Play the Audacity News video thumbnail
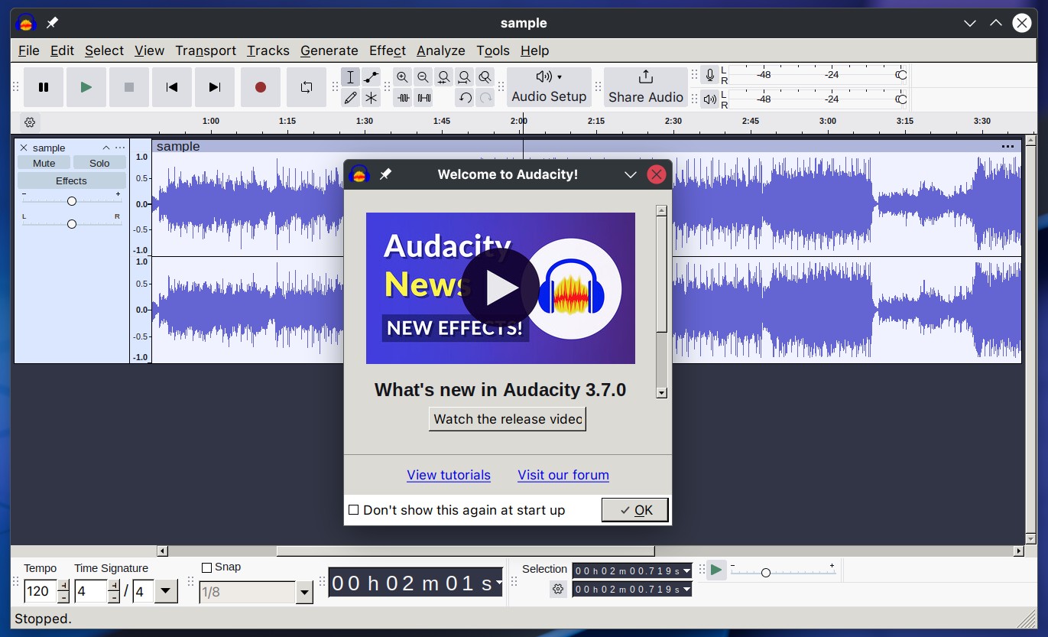The height and width of the screenshot is (637, 1048). [501, 288]
